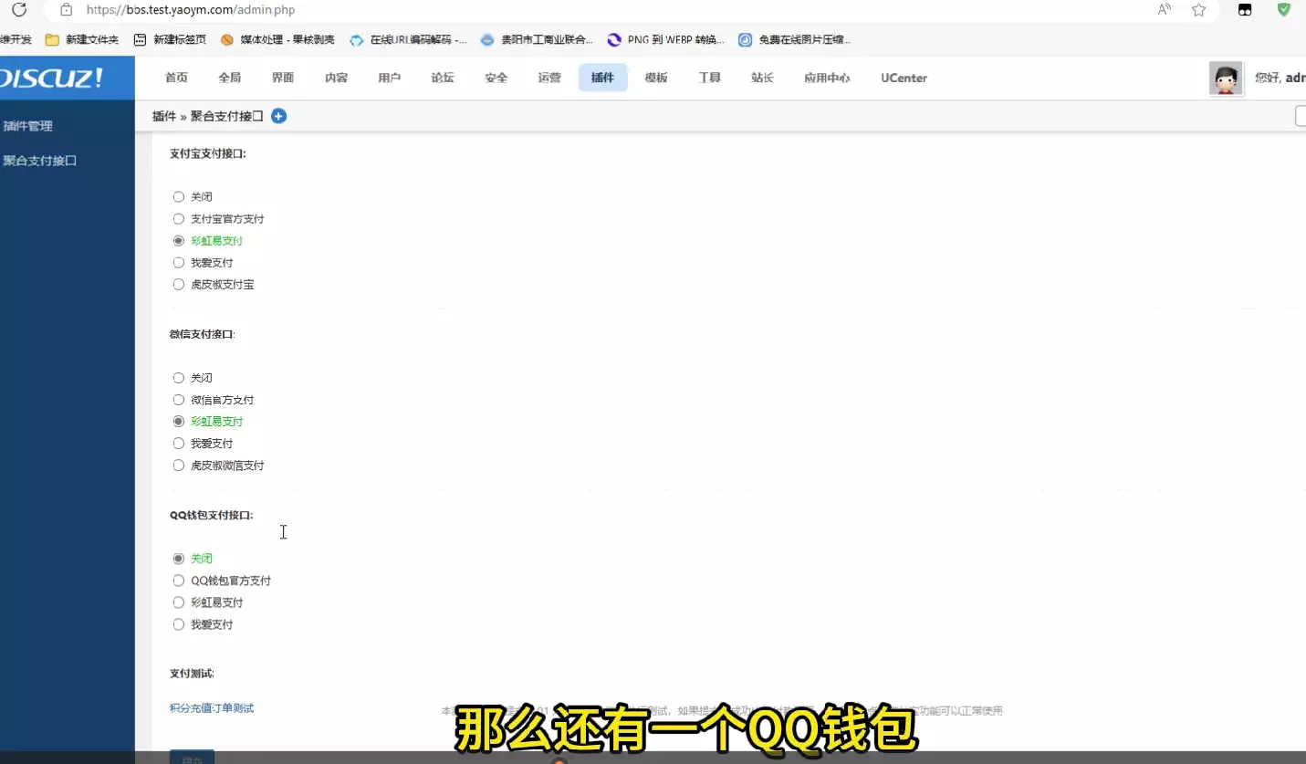Click the favorites star icon
The height and width of the screenshot is (764, 1306).
click(x=1199, y=10)
